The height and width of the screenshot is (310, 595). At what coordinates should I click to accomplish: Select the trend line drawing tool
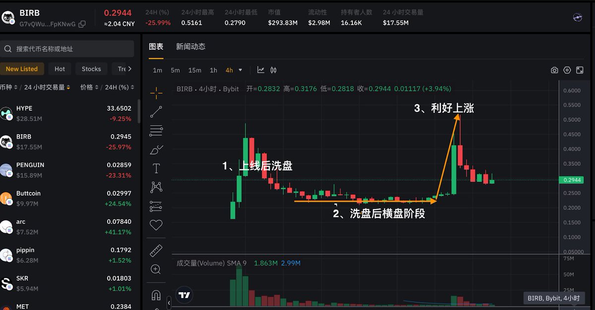pos(156,111)
